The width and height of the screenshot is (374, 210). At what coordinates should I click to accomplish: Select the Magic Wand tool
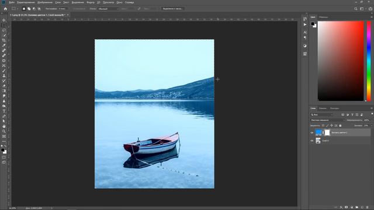click(4, 35)
